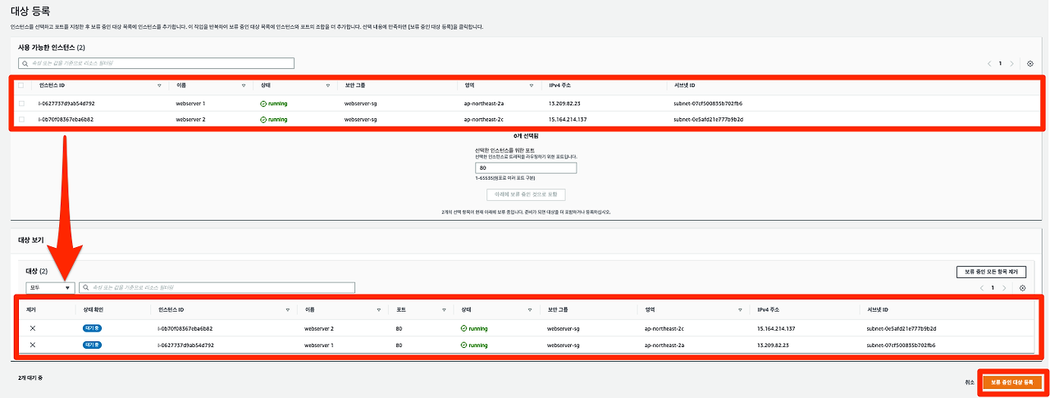Check the box for instance i-0b70f08367eba6b82
This screenshot has height=398, width=1050.
(x=21, y=119)
